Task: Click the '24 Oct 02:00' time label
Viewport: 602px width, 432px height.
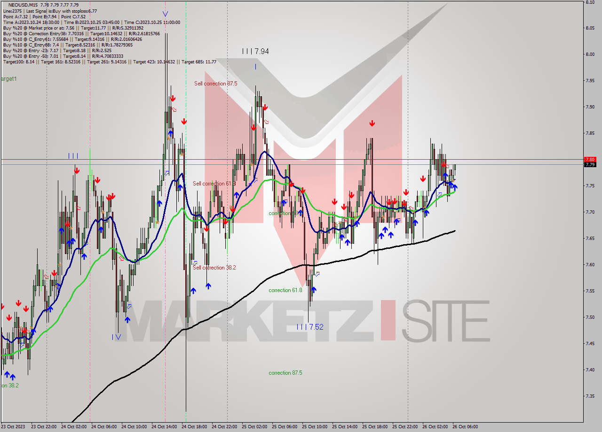Action: [74, 427]
